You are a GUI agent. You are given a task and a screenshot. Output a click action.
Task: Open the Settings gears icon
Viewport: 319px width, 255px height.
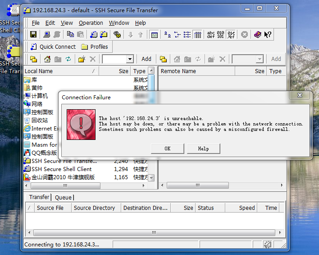117,34
